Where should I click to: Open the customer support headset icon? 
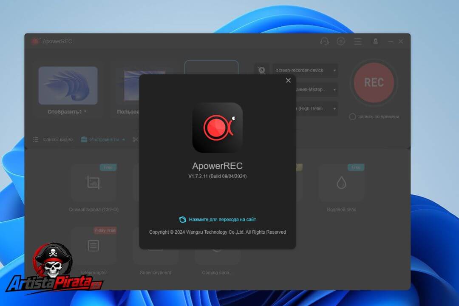coord(324,41)
